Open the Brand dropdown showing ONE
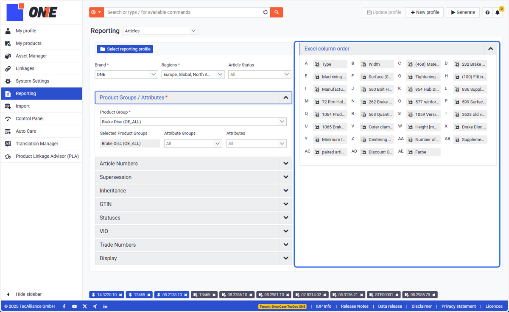Image resolution: width=509 pixels, height=312 pixels. tap(126, 74)
